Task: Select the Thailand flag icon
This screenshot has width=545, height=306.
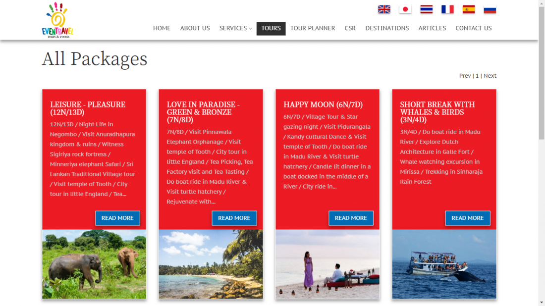Action: 427,9
